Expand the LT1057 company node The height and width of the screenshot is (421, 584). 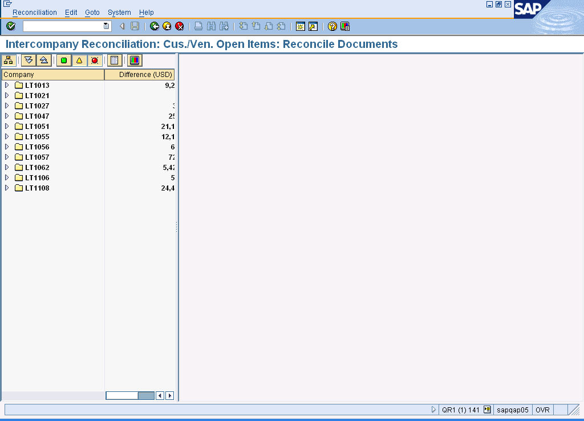click(7, 157)
